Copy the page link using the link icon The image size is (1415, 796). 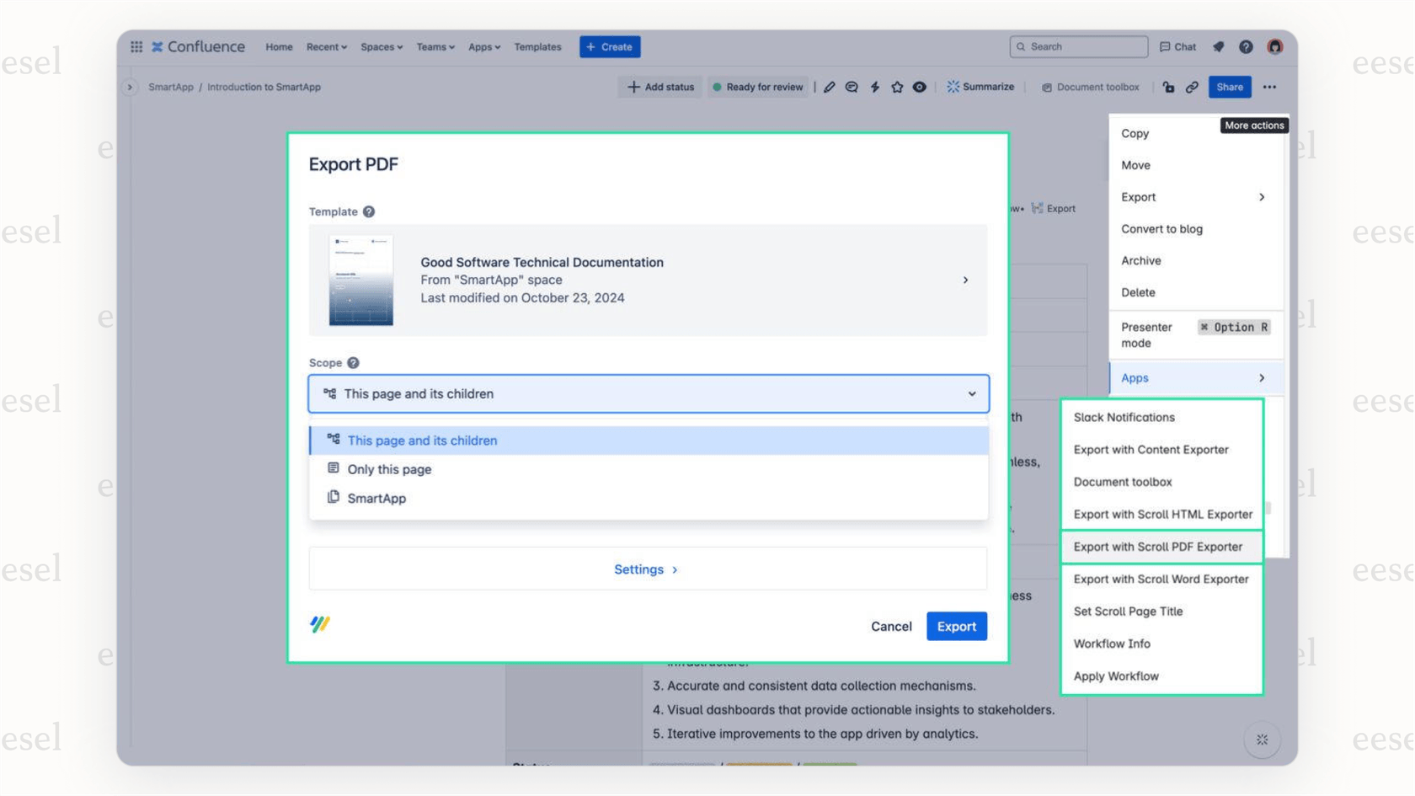point(1191,87)
